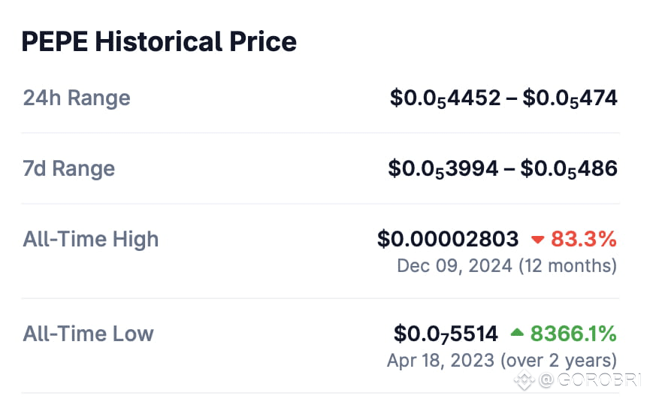Click the 7d Range label
The image size is (653, 399).
coord(69,168)
